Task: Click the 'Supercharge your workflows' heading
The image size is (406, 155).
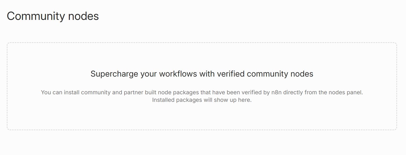Action: (202, 74)
